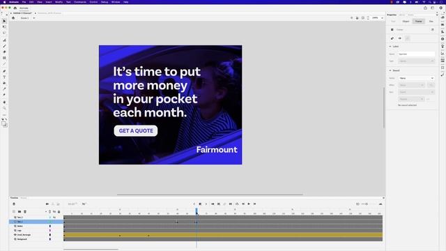Click the camera icon in timeline toolbar
Screen dimensions: 446x251
click(47, 204)
